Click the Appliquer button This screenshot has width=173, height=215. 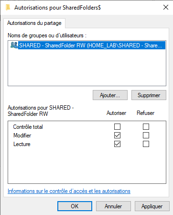coord(152,206)
